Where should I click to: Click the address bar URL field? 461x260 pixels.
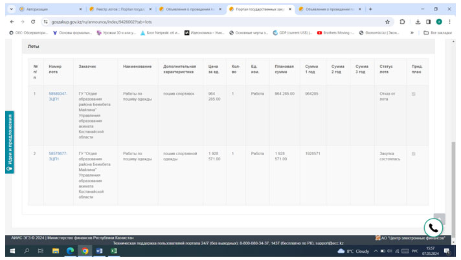pyautogui.click(x=194, y=21)
